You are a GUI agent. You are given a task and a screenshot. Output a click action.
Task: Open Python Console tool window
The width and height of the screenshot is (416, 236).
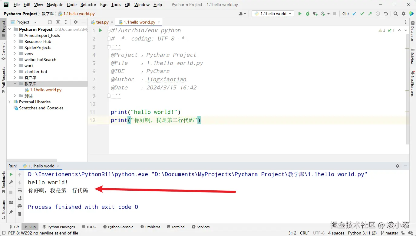tap(118, 227)
